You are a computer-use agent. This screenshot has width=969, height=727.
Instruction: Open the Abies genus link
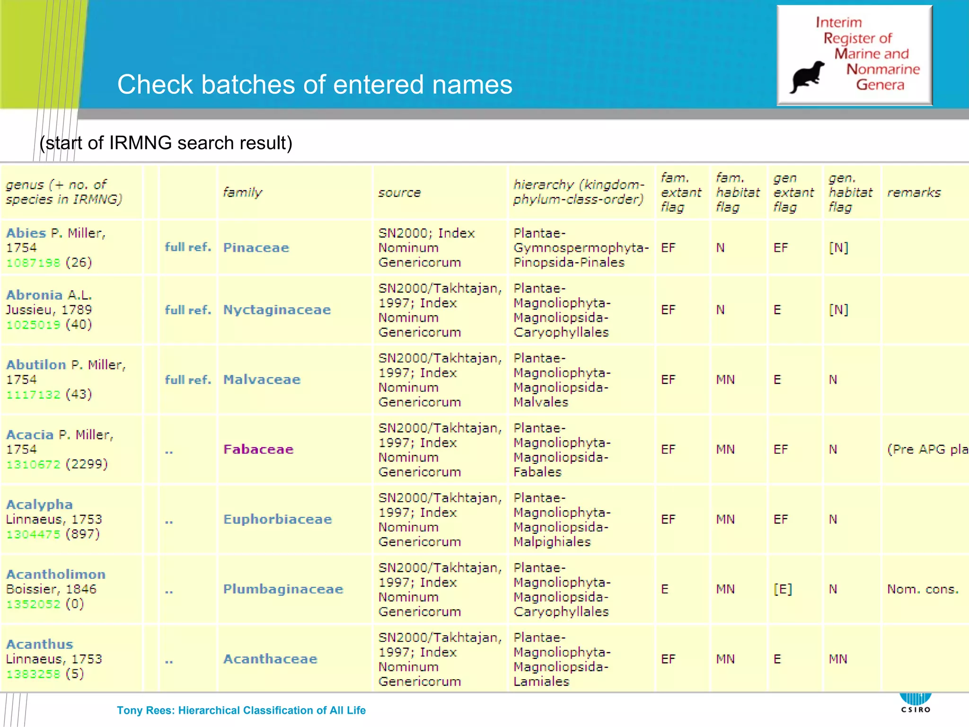pos(26,233)
